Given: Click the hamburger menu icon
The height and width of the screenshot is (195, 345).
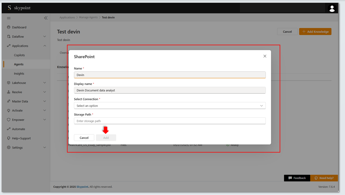Looking at the screenshot, I should [x=9, y=18].
